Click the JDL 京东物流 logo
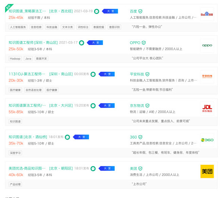The height and width of the screenshot is (198, 224). (x=207, y=108)
